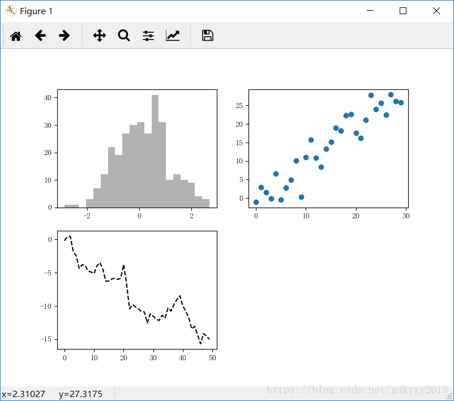Click the histogram y-axis label 40
The width and height of the screenshot is (454, 401).
coord(48,98)
